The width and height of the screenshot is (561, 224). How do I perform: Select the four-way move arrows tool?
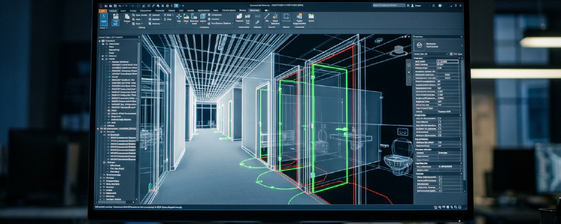click(x=179, y=16)
